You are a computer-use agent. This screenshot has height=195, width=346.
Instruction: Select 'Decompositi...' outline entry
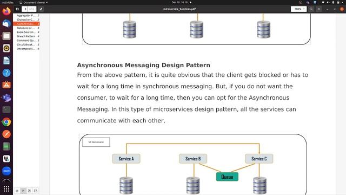(26, 49)
